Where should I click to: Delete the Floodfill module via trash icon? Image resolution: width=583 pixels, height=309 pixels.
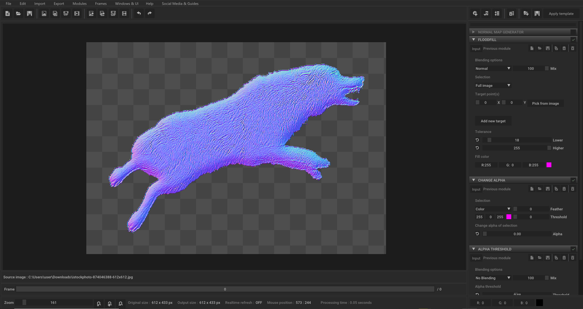(573, 48)
